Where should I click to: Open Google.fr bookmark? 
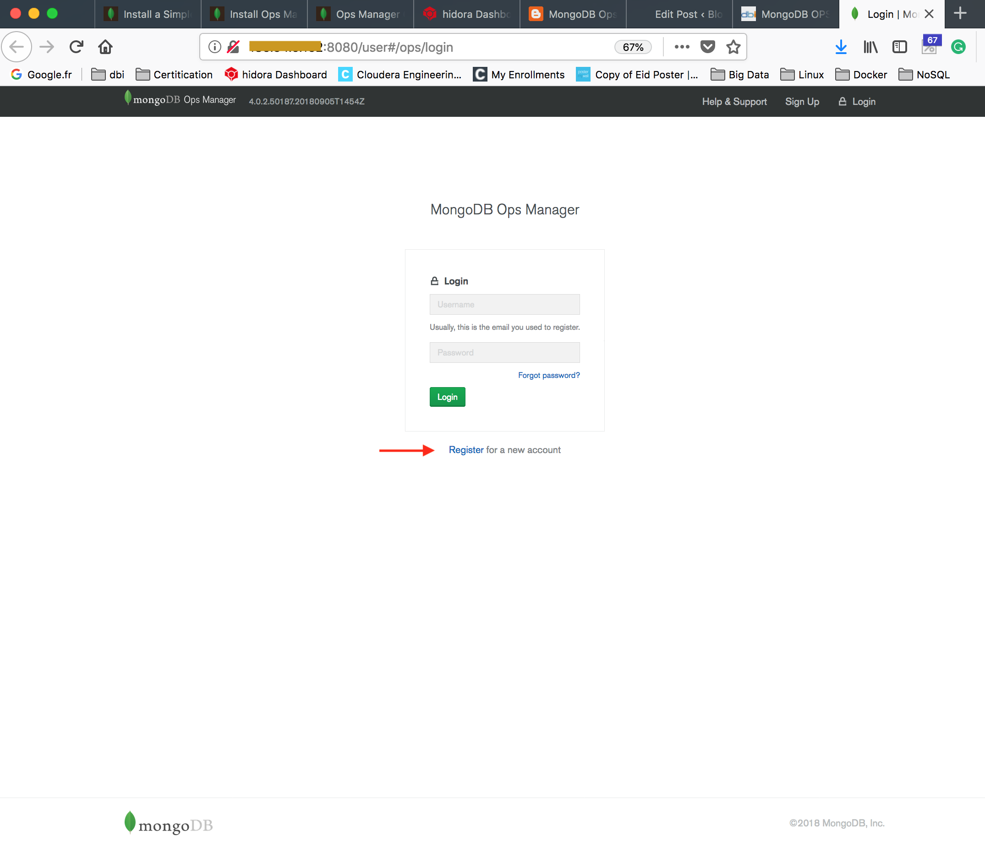point(41,74)
